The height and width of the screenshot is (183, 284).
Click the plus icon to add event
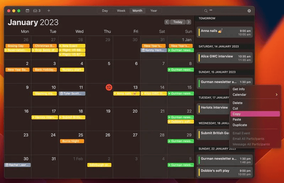pyautogui.click(x=49, y=11)
